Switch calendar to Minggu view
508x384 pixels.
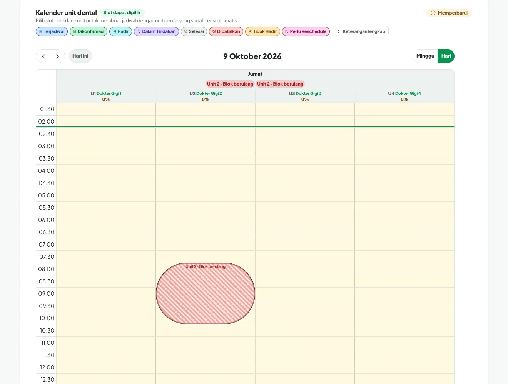(x=425, y=56)
